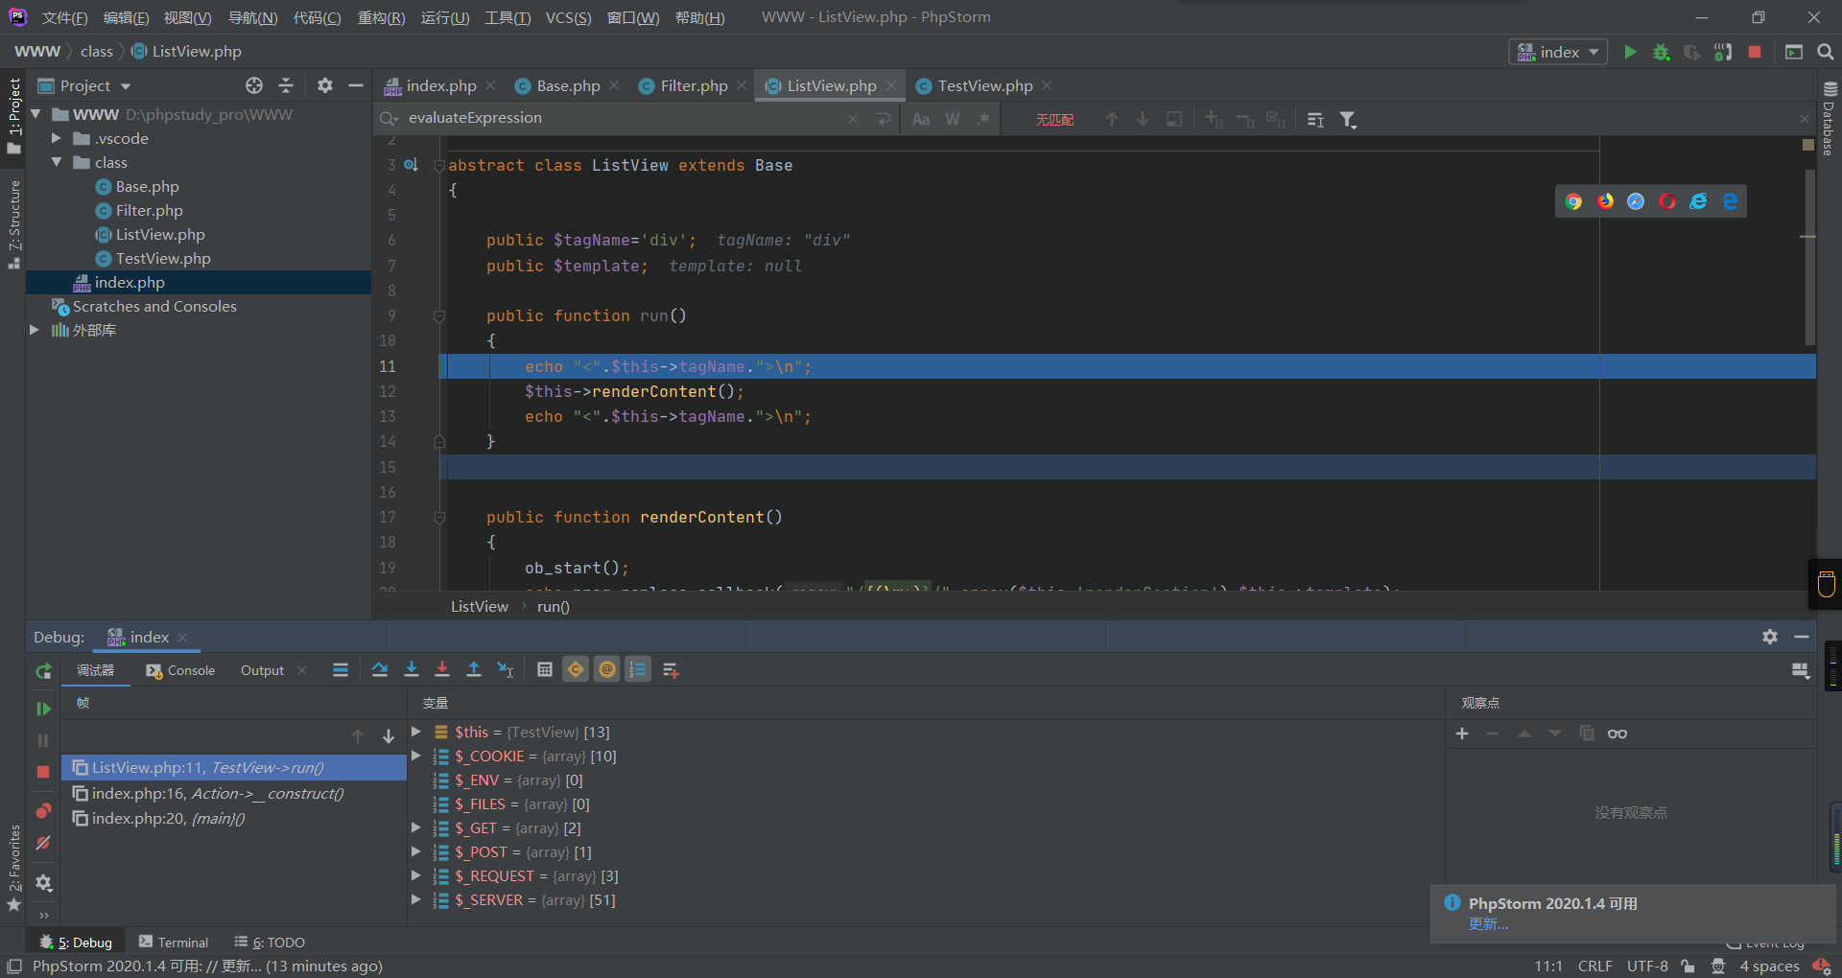Open 重构(R) menu
The width and height of the screenshot is (1842, 978).
click(x=381, y=17)
